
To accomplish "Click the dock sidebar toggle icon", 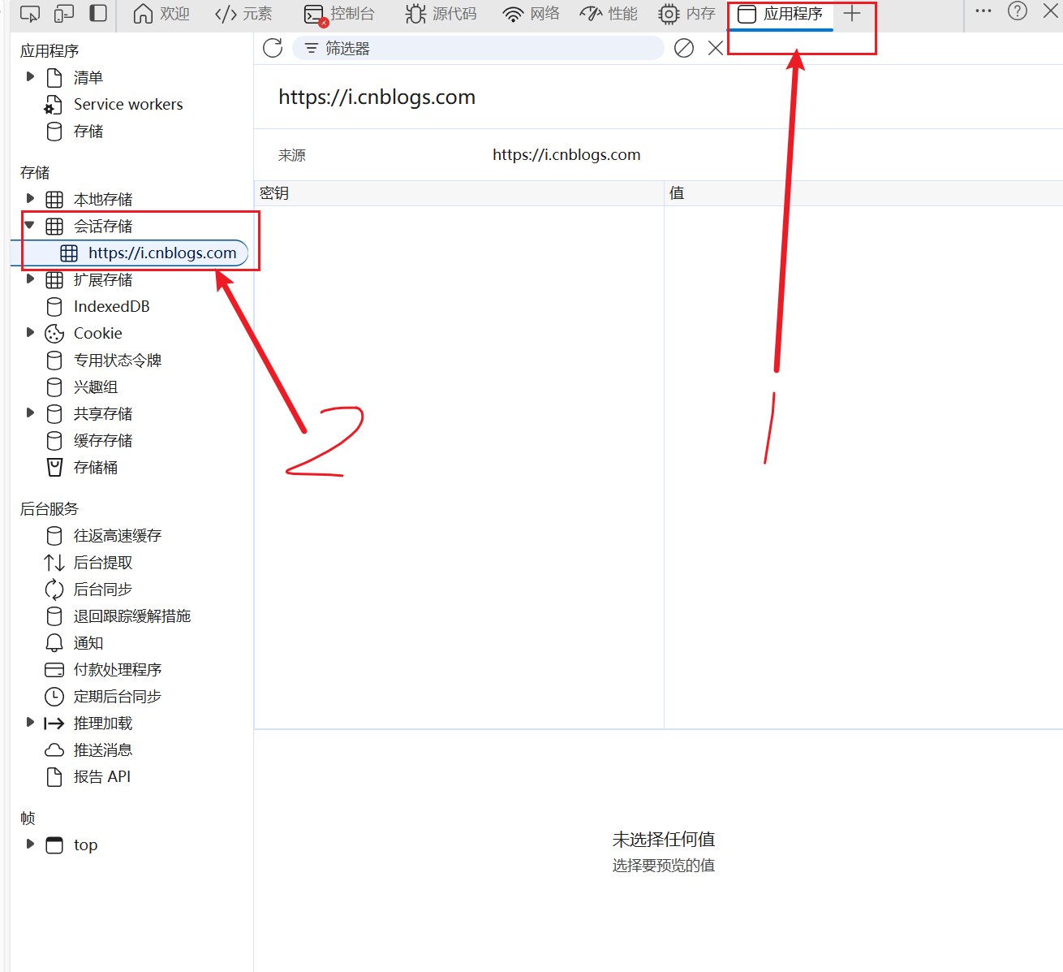I will click(x=98, y=14).
